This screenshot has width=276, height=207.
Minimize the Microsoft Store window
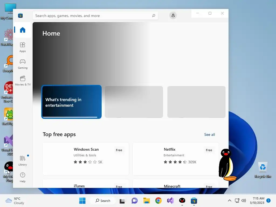[198, 13]
